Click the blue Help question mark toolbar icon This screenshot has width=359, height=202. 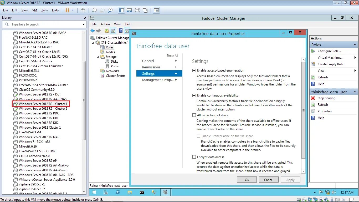[121, 31]
